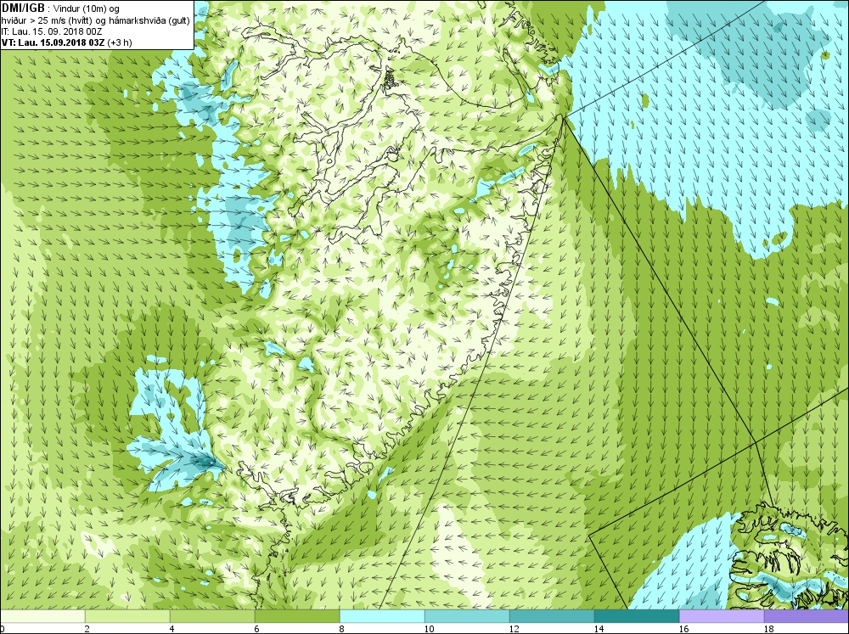The image size is (849, 634).
Task: Click the legend label '8'
Action: point(341,629)
